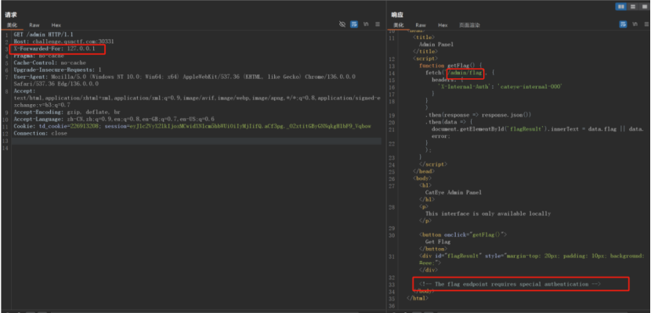Click the Host: challenge.qsnctf.com:30331 header
The height and width of the screenshot is (313, 651).
coord(64,42)
